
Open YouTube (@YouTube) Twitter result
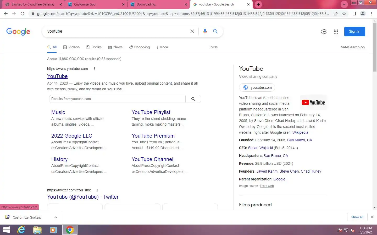click(83, 197)
